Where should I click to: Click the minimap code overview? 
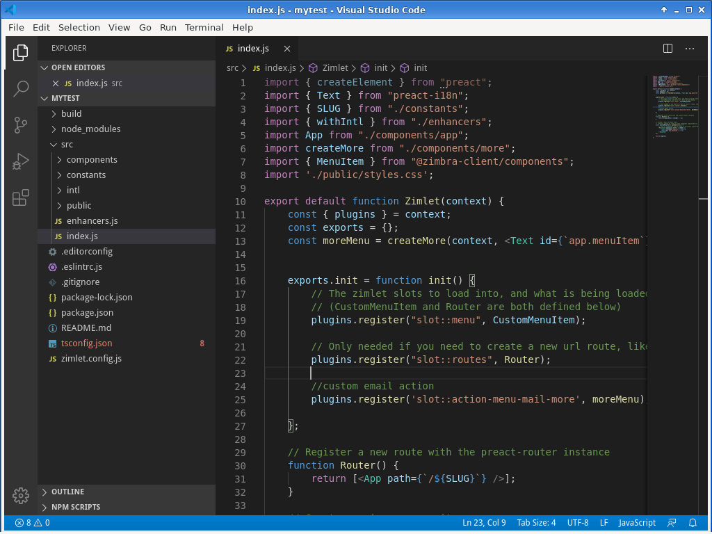pyautogui.click(x=677, y=106)
